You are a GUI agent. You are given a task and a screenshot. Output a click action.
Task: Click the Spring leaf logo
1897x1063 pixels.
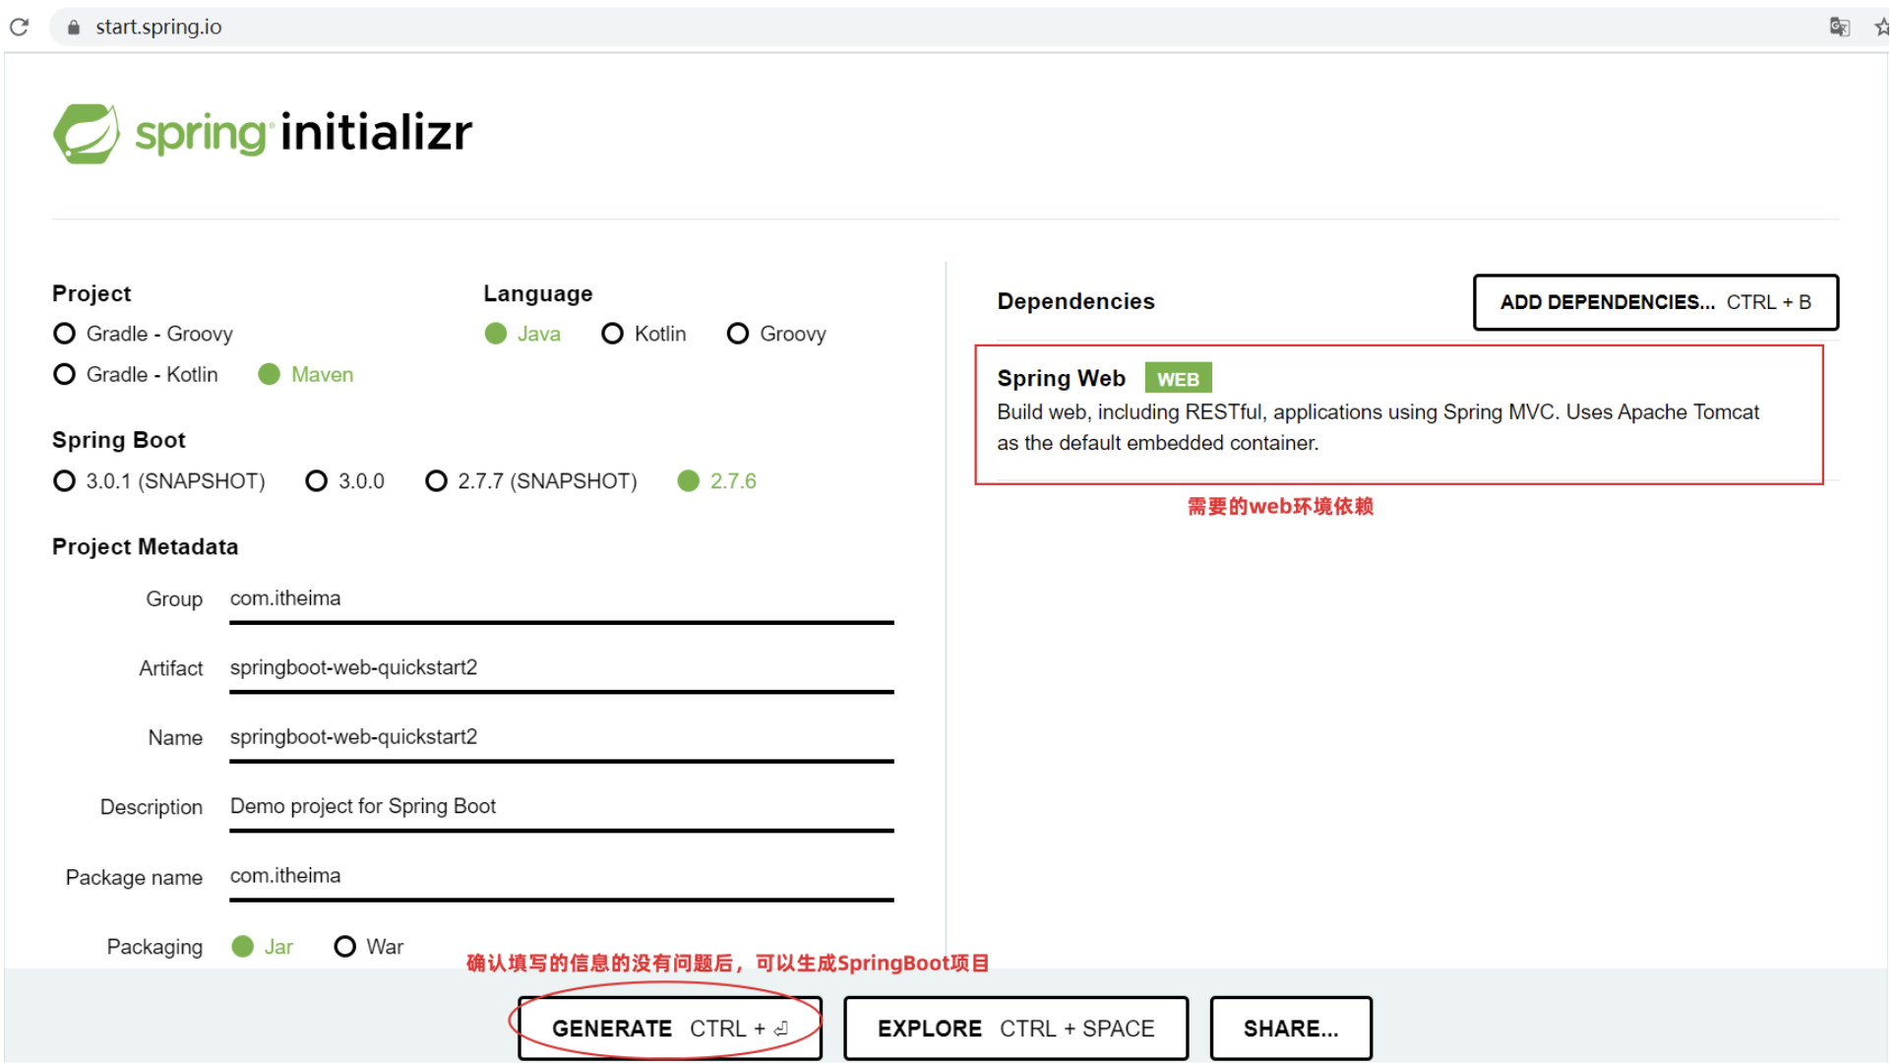coord(87,133)
